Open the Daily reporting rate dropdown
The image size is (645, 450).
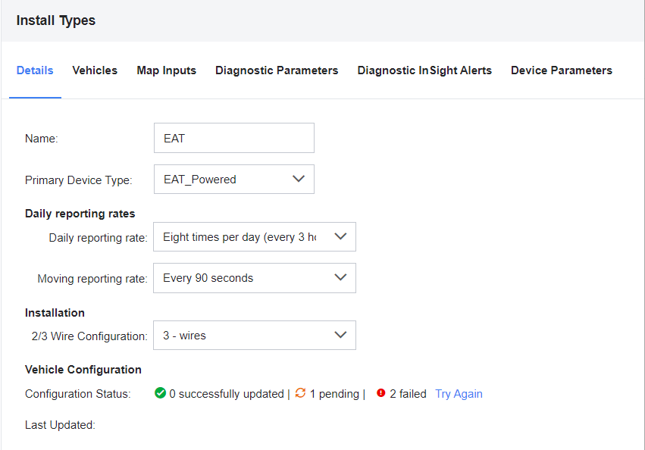(255, 236)
